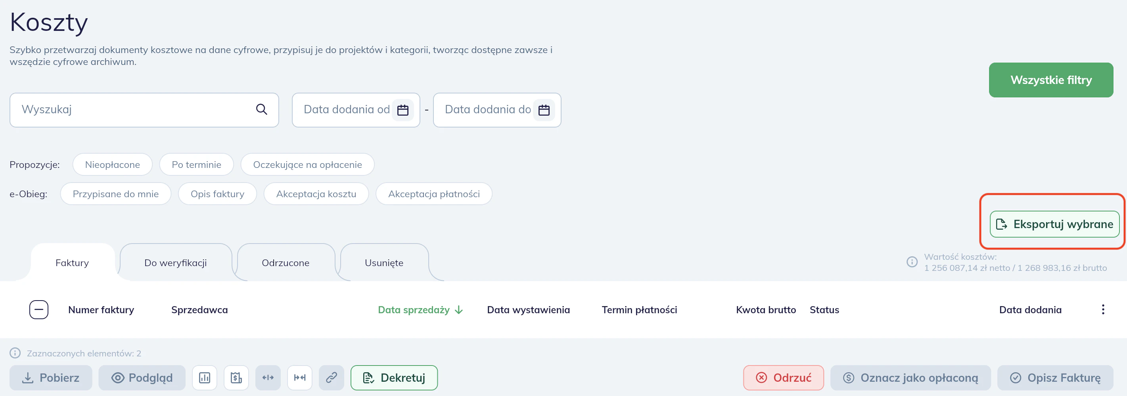Open the Usunięte tab

pyautogui.click(x=384, y=262)
